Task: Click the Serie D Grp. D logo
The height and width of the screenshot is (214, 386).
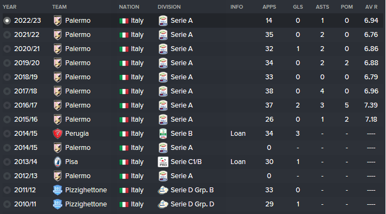Action: pos(163,204)
